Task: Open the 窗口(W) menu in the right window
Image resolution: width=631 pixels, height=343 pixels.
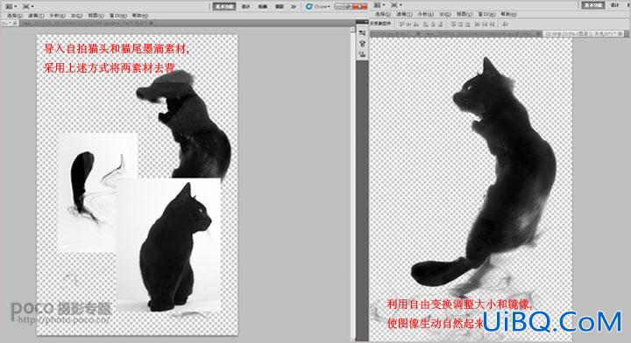Action: (486, 14)
